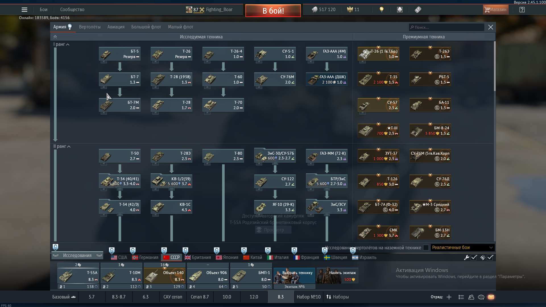Image resolution: width=546 pixels, height=307 pixels.
Task: Open the chat bubble icon
Action: (x=481, y=297)
